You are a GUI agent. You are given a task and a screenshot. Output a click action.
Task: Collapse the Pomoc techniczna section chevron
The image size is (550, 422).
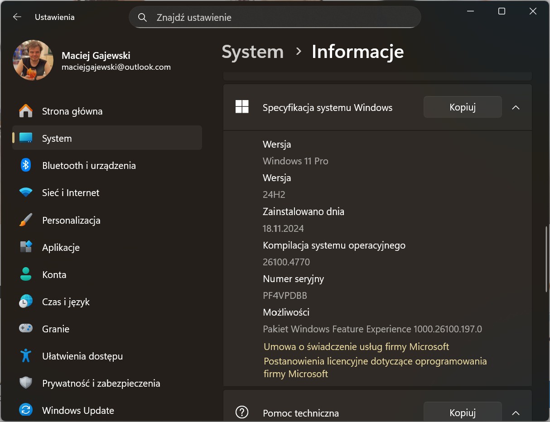[x=516, y=413]
